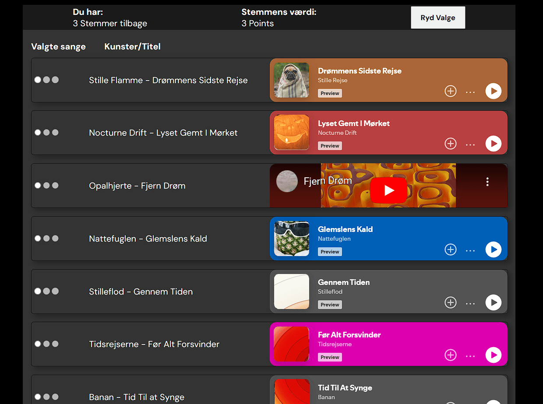Select second vote dot for Nocturne Drift
Screen dimensions: 543x404
pyautogui.click(x=46, y=132)
